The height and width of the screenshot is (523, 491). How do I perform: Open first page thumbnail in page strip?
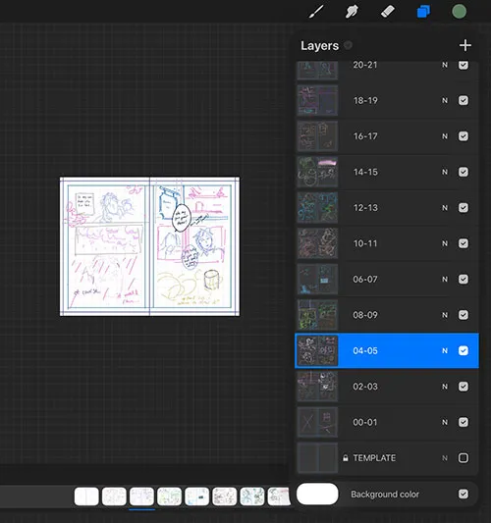coord(86,496)
